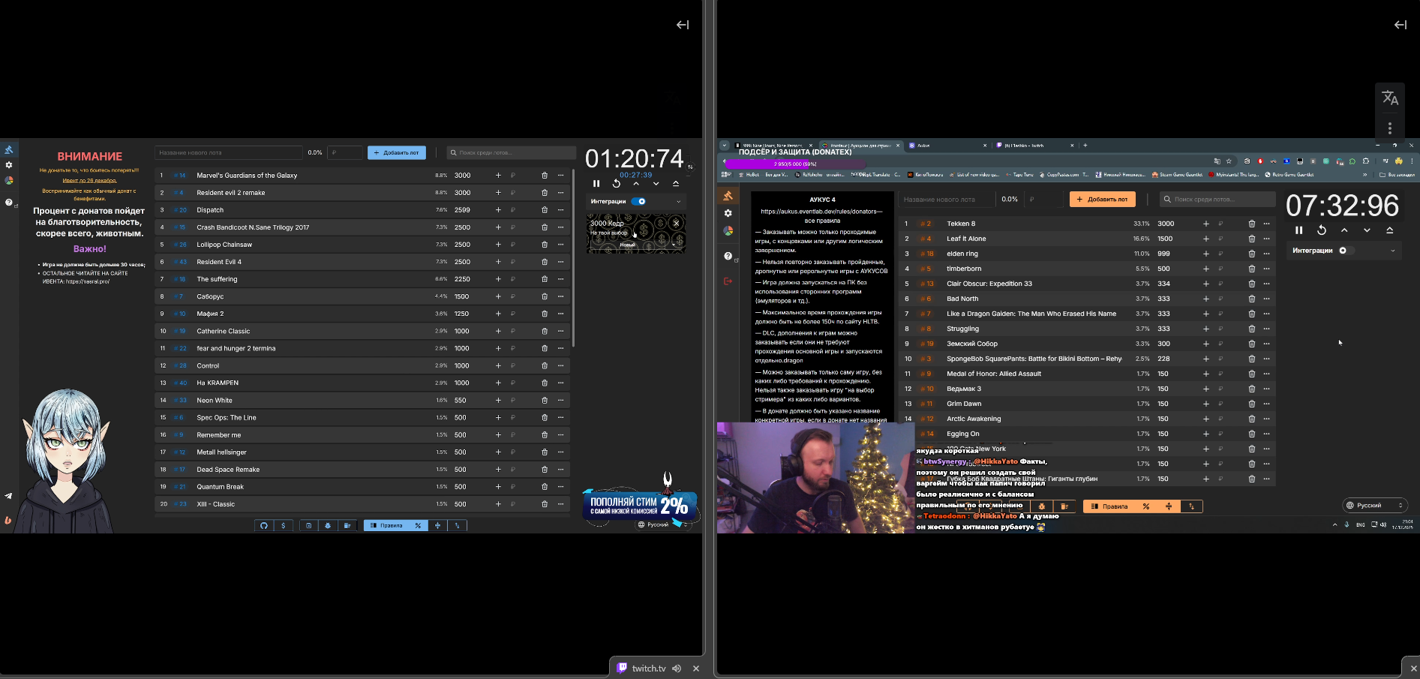Open settings gear in left auction sidebar
1420x679 pixels.
point(9,165)
